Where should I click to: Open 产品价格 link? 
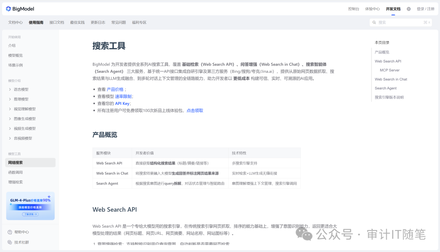115,89
